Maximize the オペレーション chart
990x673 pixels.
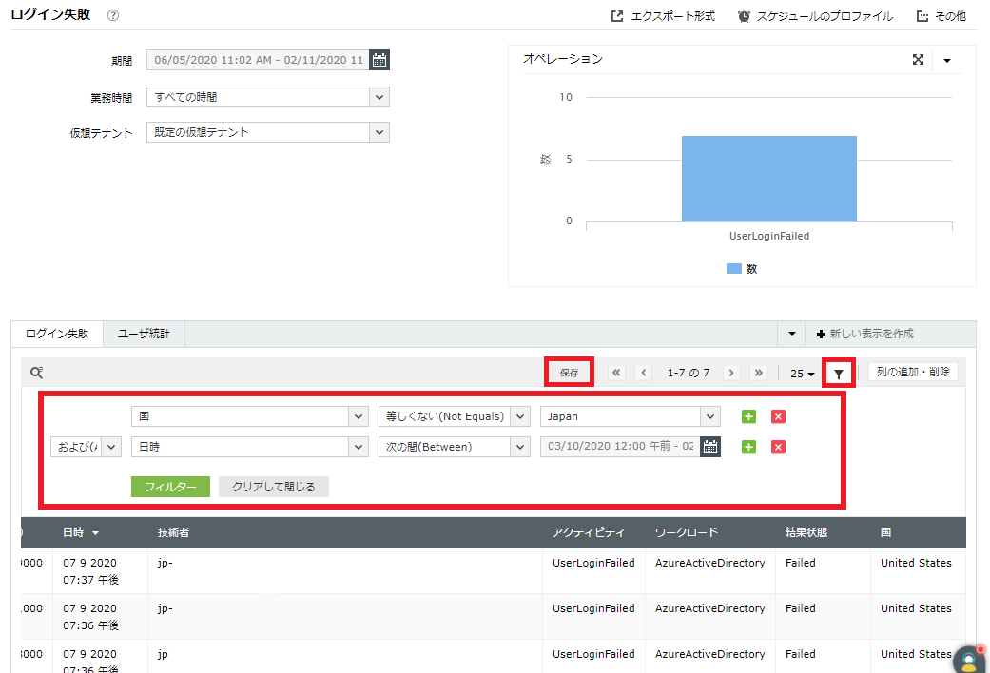click(918, 59)
